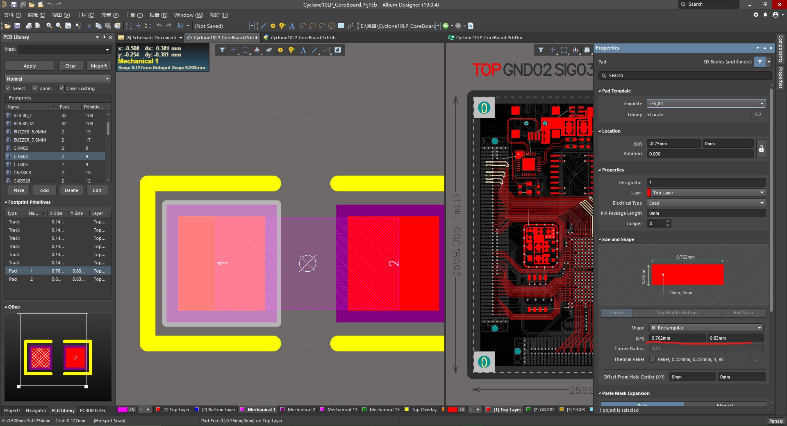This screenshot has width=787, height=426.
Task: Uncheck the Zoom checkbox
Action: (x=35, y=88)
